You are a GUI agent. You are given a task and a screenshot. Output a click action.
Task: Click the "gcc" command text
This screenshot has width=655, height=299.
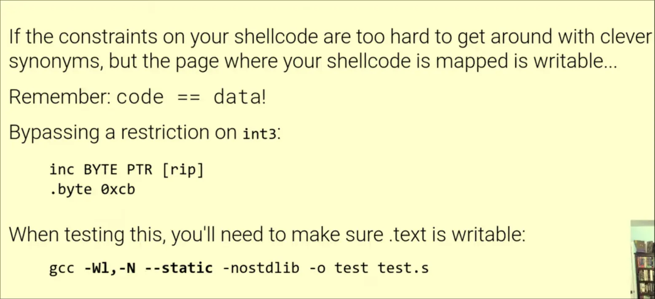62,268
